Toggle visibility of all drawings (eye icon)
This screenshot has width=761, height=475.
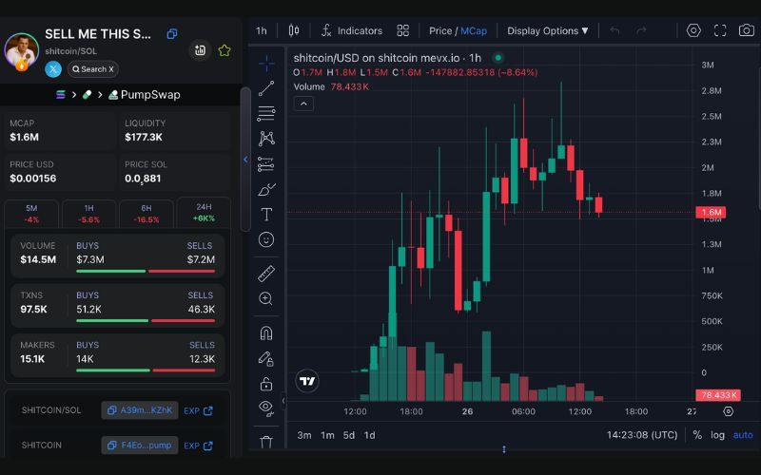tap(266, 408)
